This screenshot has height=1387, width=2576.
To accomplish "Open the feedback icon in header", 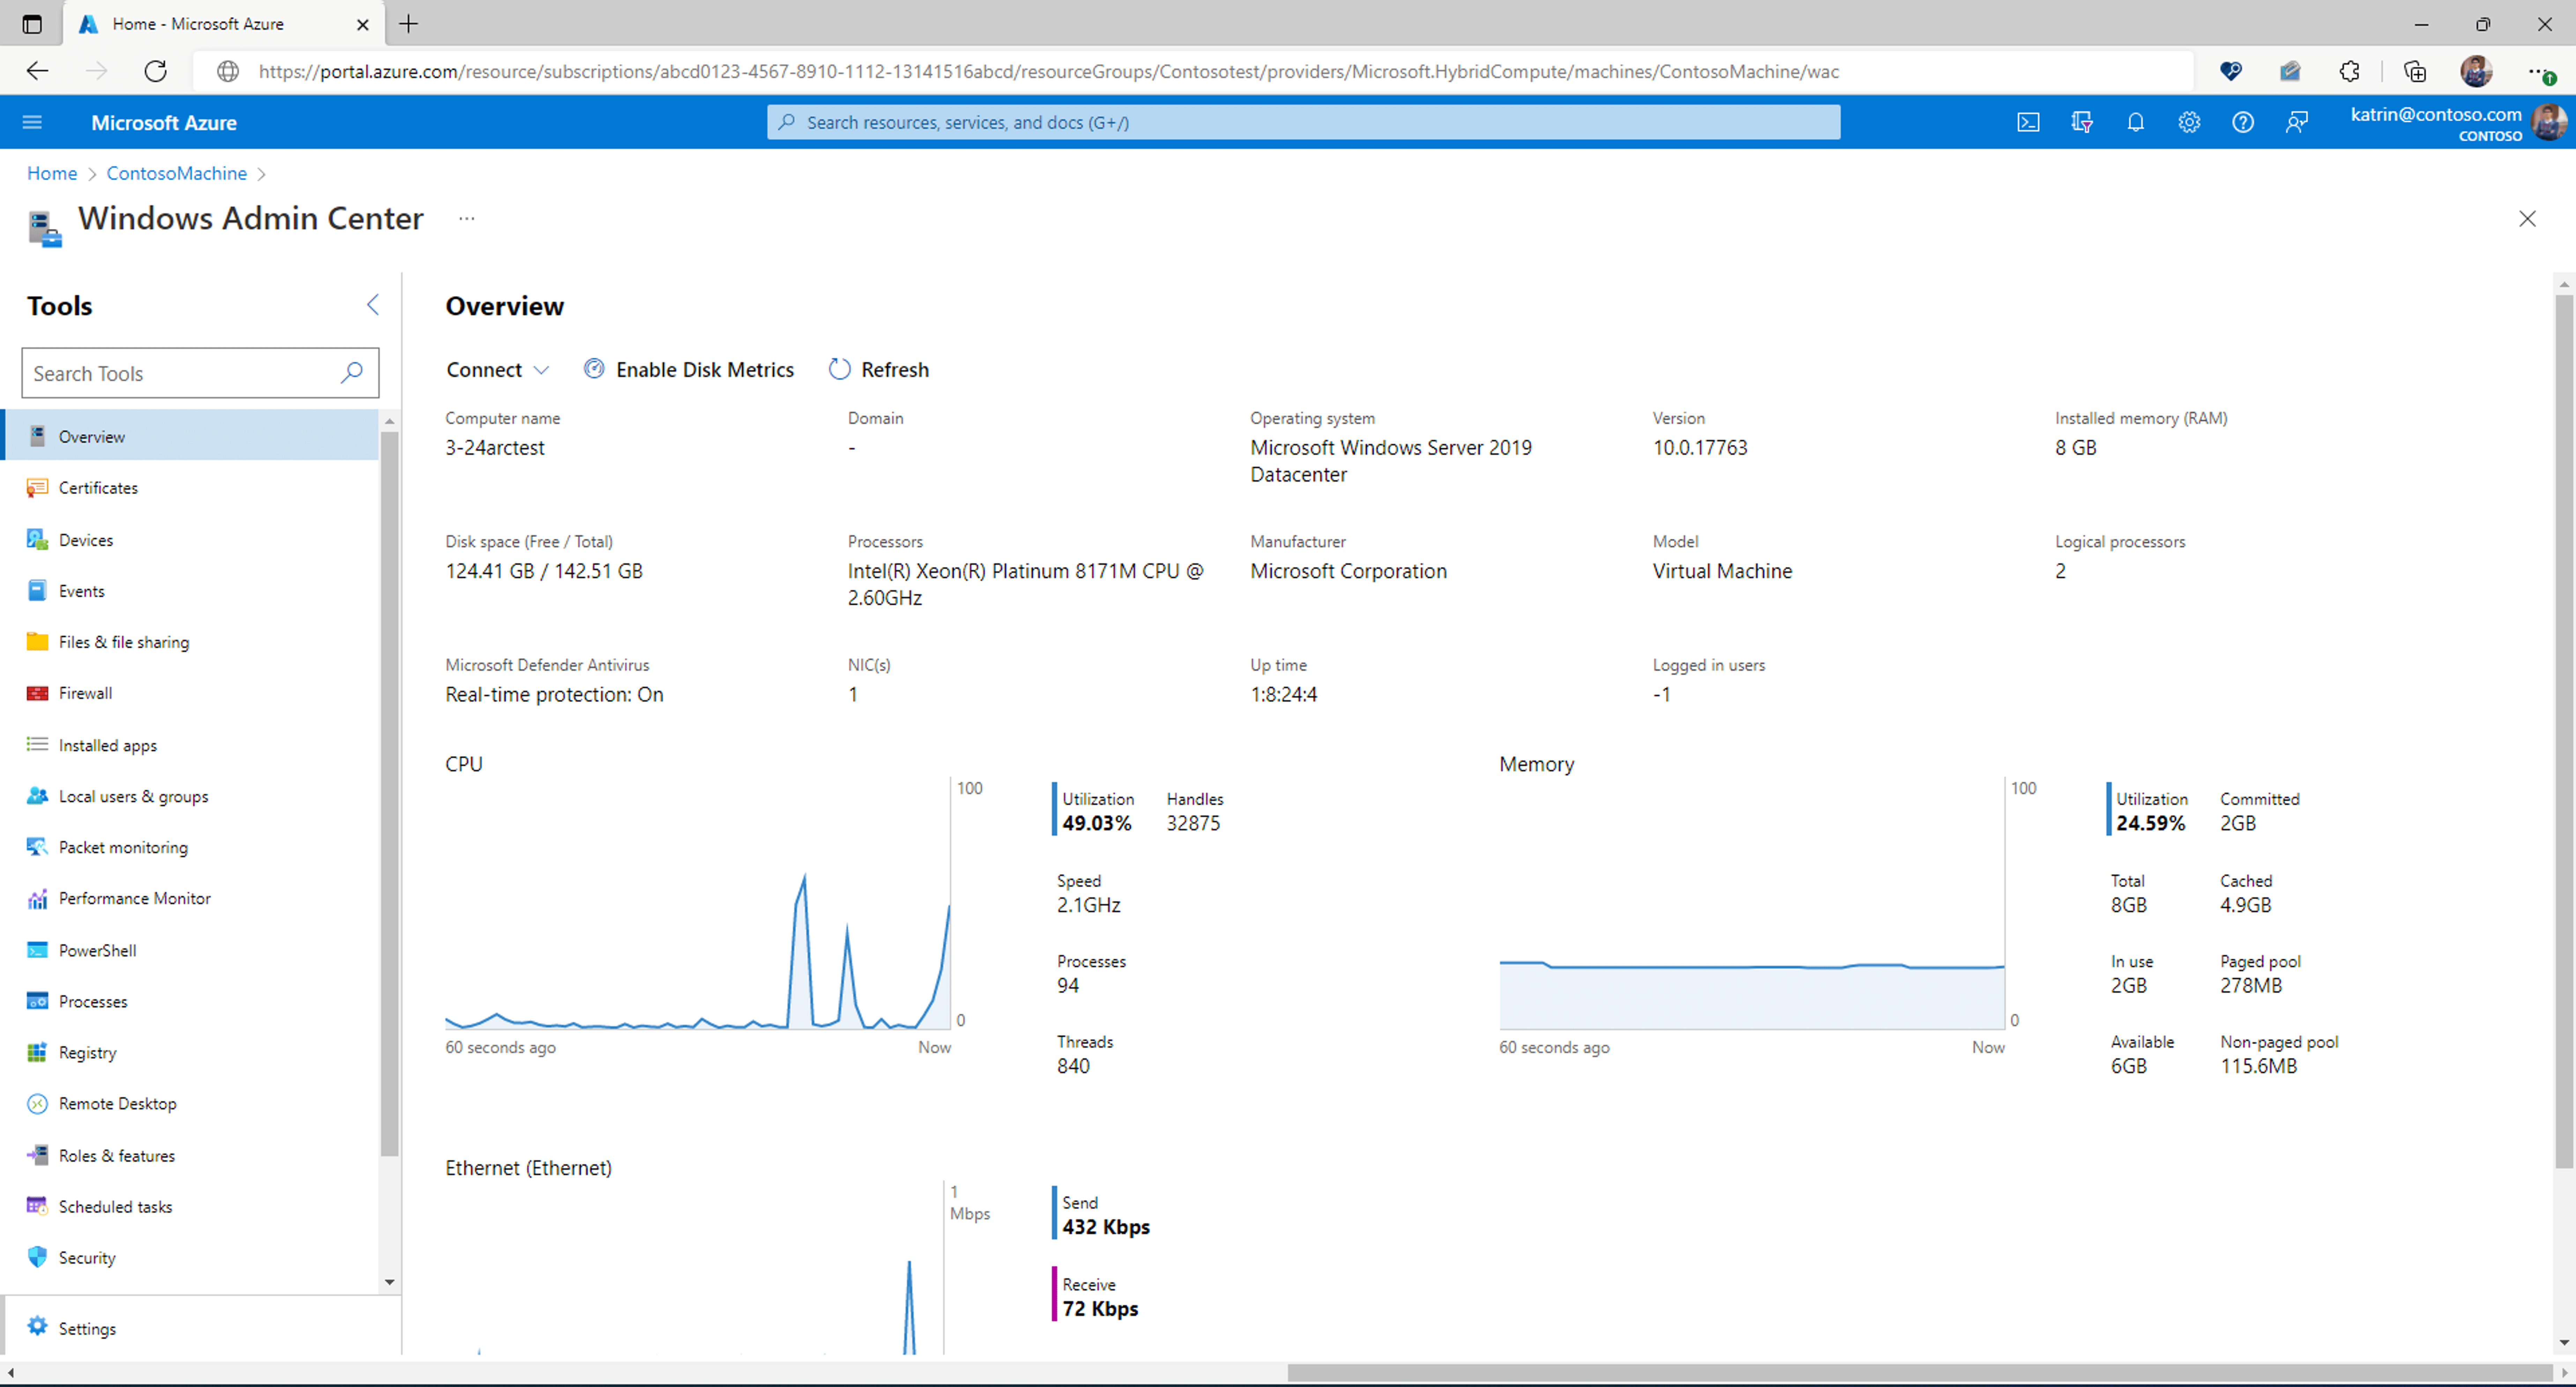I will [2297, 122].
